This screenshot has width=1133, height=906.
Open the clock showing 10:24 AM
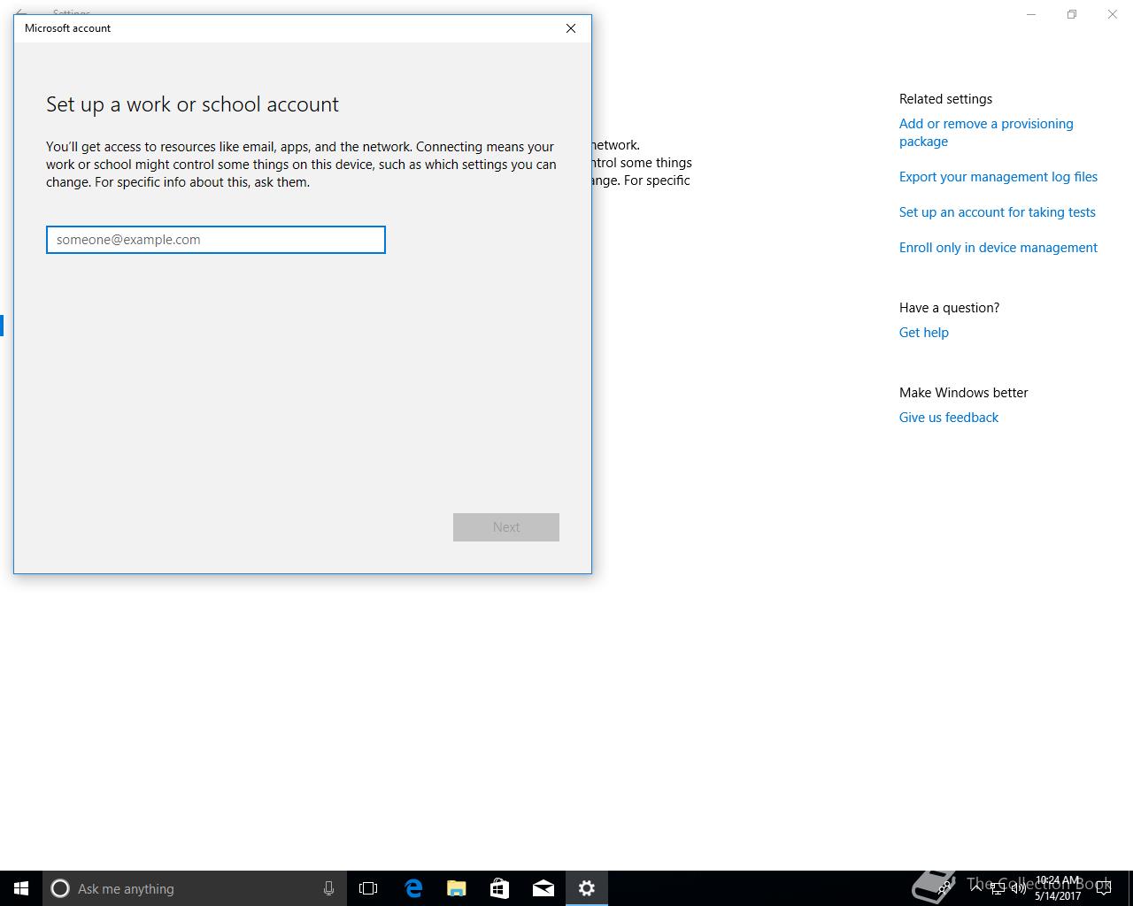[1058, 888]
